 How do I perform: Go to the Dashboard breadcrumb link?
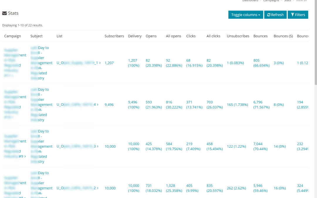pos(250,1)
